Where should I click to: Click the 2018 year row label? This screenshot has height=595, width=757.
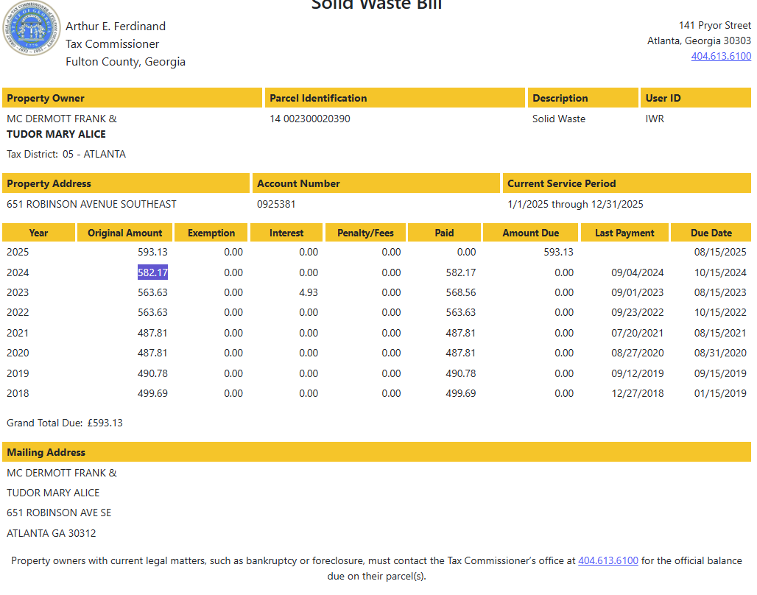point(18,393)
